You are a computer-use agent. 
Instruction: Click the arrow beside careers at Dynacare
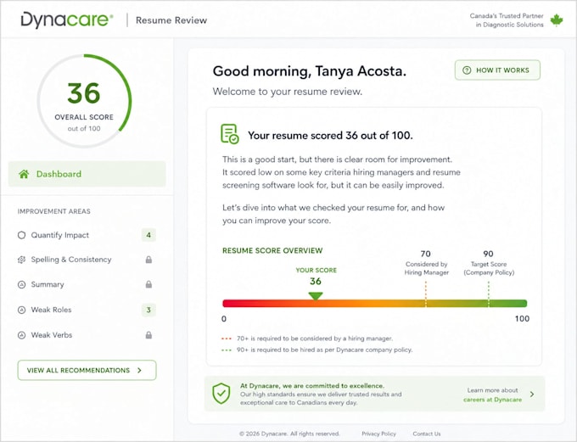pyautogui.click(x=532, y=394)
